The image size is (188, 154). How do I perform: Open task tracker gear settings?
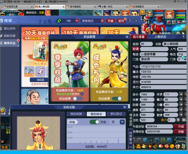tap(178, 33)
